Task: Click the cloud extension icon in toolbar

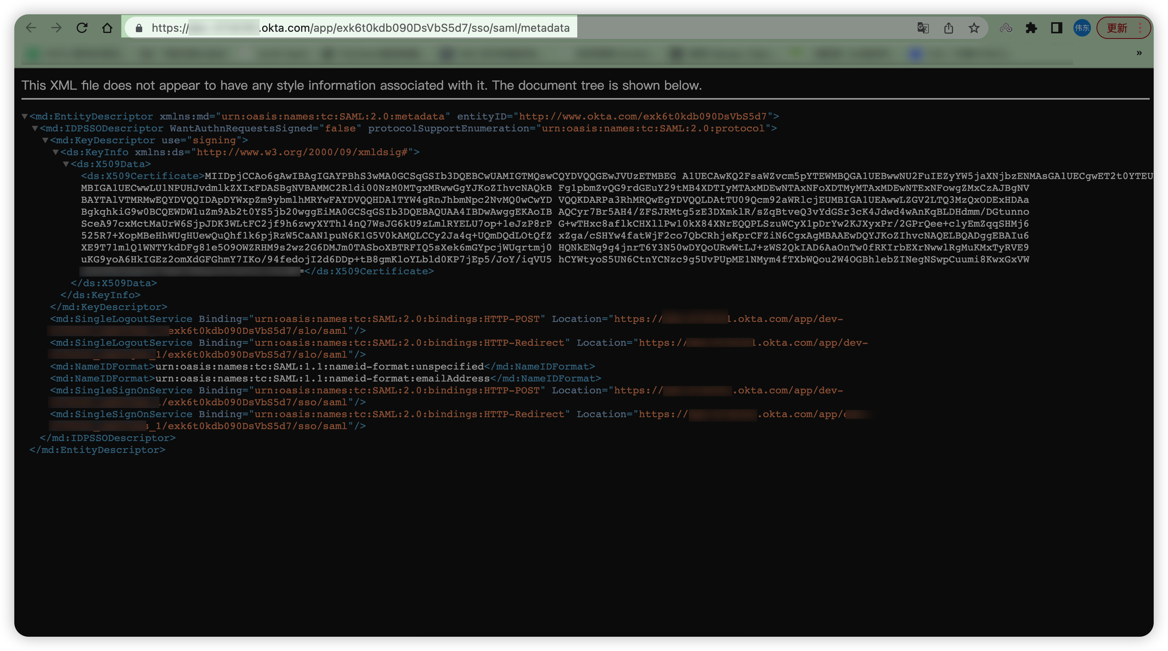Action: pyautogui.click(x=1006, y=28)
